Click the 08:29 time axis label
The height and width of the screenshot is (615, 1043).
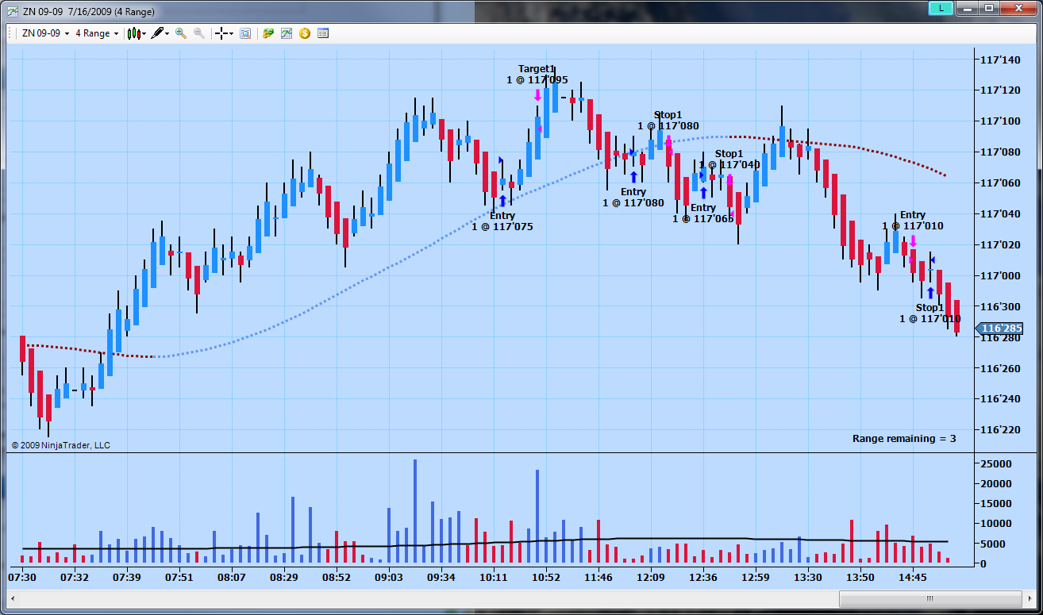pyautogui.click(x=283, y=578)
